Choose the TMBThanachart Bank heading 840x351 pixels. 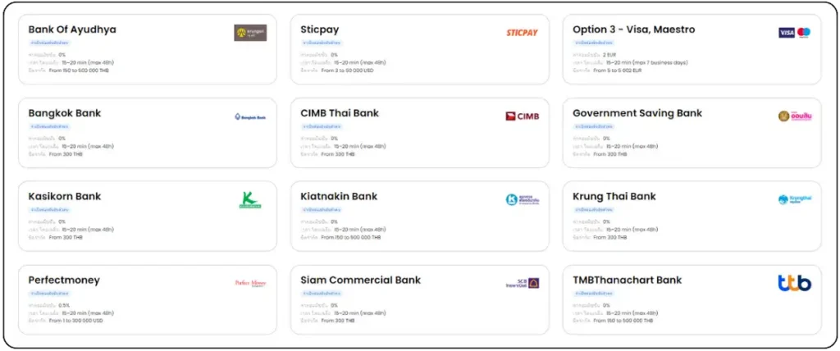click(627, 280)
